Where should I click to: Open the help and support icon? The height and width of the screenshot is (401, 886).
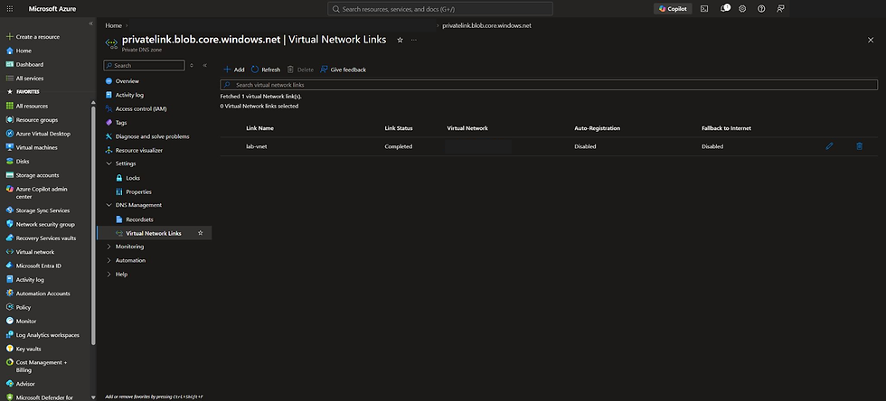(761, 9)
